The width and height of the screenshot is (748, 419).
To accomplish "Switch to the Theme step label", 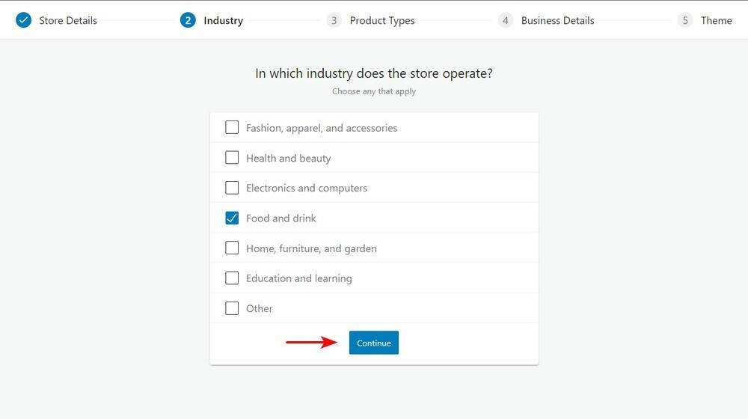I will click(717, 20).
